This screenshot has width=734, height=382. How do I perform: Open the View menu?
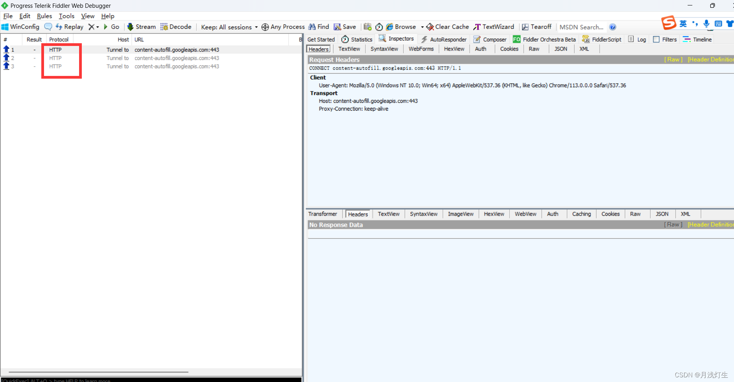pos(88,16)
